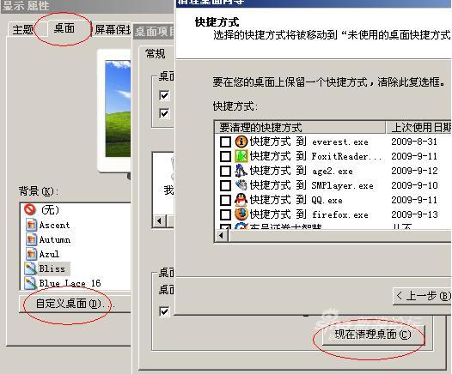The image size is (452, 374).
Task: Select the 快捷方式 到 SMPlayer.exe row text
Action: 312,185
